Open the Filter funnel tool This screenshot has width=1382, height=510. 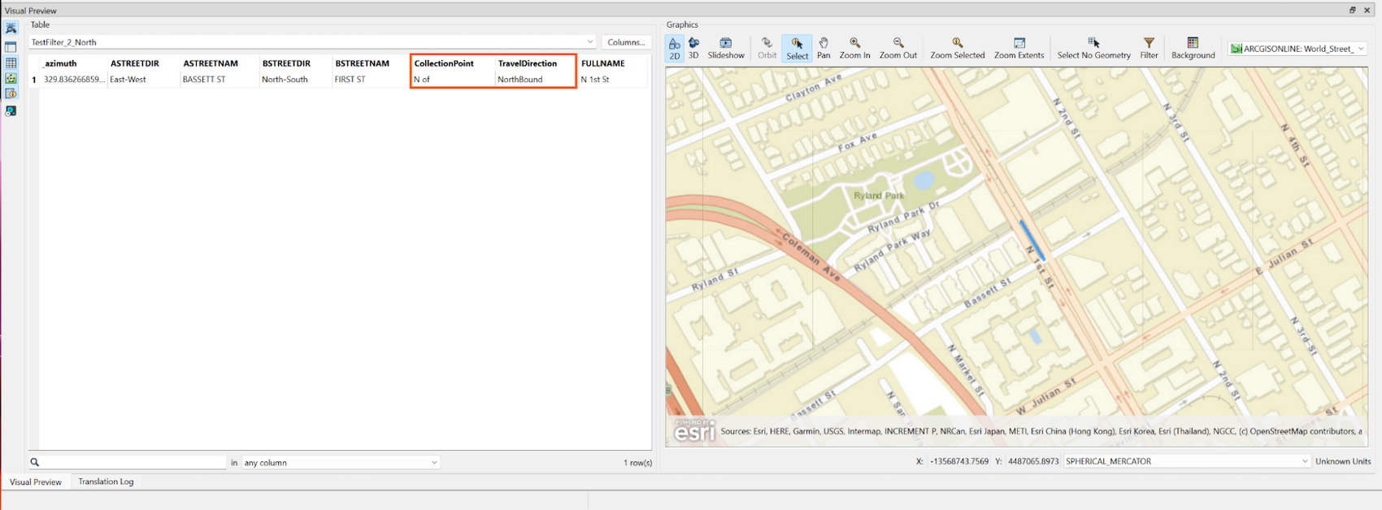tap(1149, 49)
